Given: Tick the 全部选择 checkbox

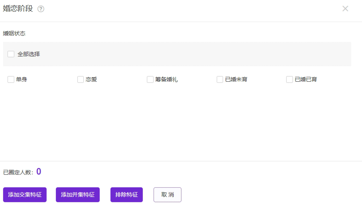Looking at the screenshot, I should coord(11,54).
